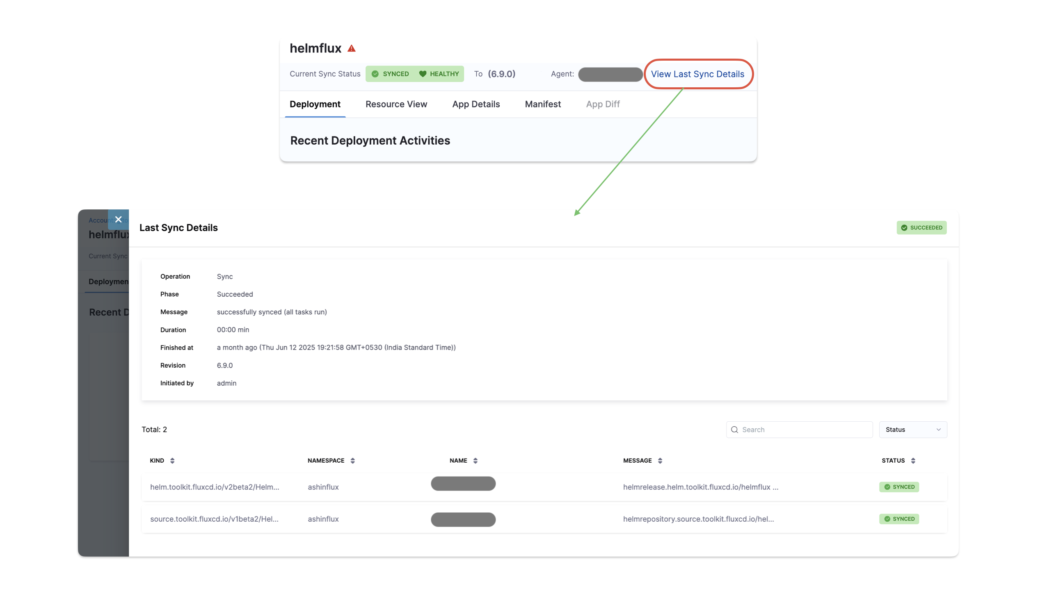Close the Last Sync Details panel
Image resolution: width=1047 pixels, height=600 pixels.
click(119, 219)
